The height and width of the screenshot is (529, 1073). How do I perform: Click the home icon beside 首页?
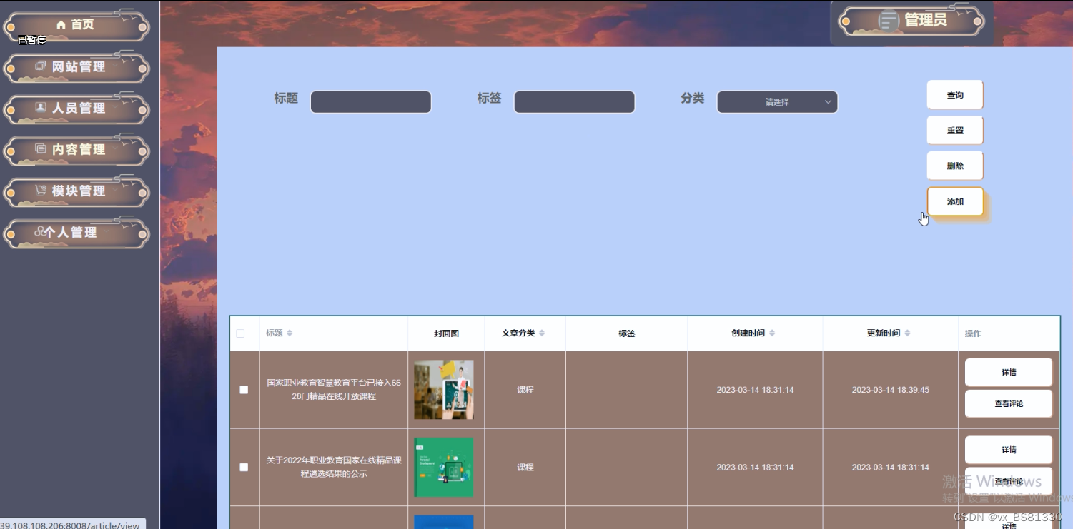(61, 25)
